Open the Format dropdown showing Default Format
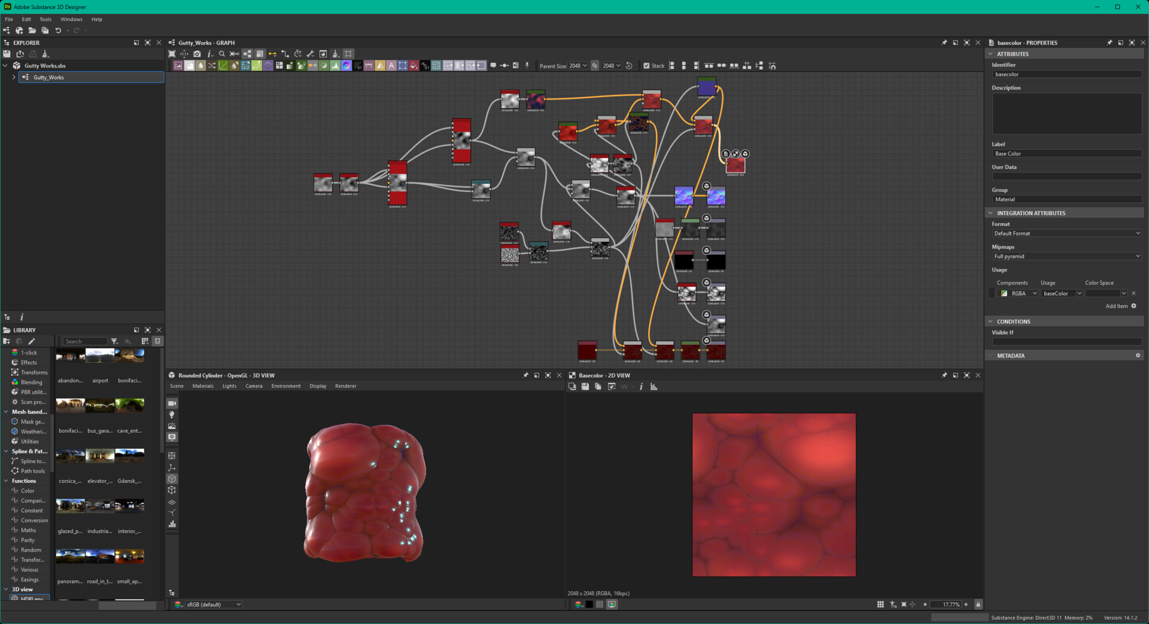This screenshot has height=624, width=1149. point(1066,234)
